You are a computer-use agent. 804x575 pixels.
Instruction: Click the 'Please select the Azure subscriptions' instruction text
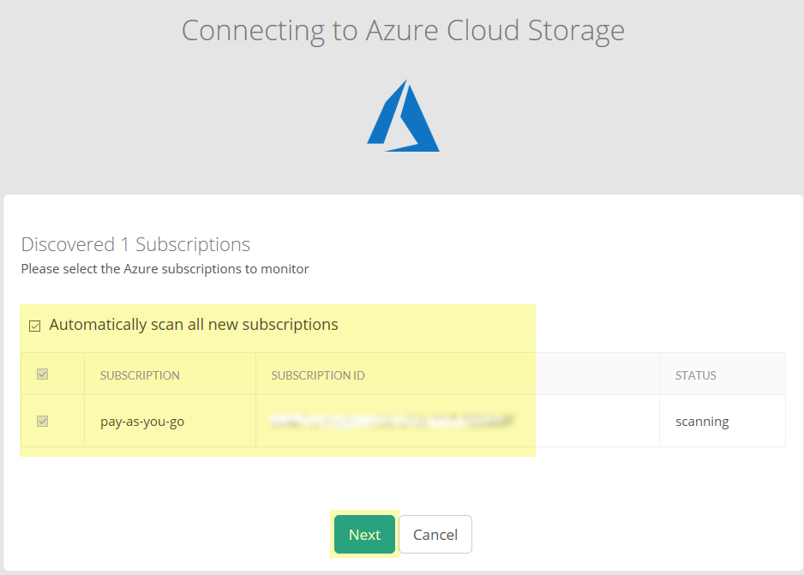pyautogui.click(x=165, y=269)
